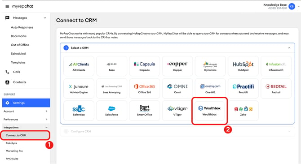The width and height of the screenshot is (301, 164).
Task: Choose the Omni CRM tile
Action: tap(177, 88)
